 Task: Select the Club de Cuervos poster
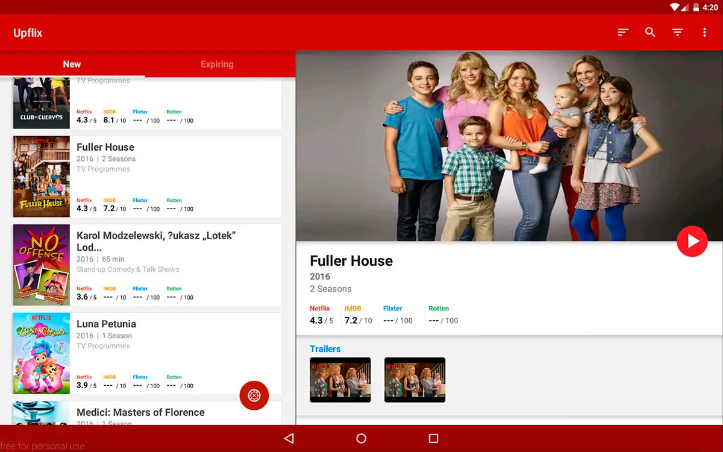[x=42, y=102]
